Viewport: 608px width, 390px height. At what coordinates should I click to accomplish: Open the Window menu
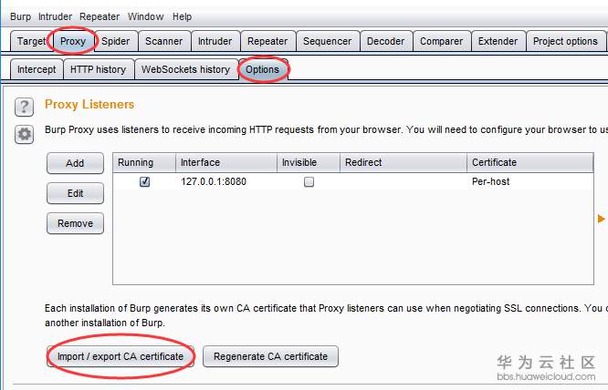tap(146, 16)
